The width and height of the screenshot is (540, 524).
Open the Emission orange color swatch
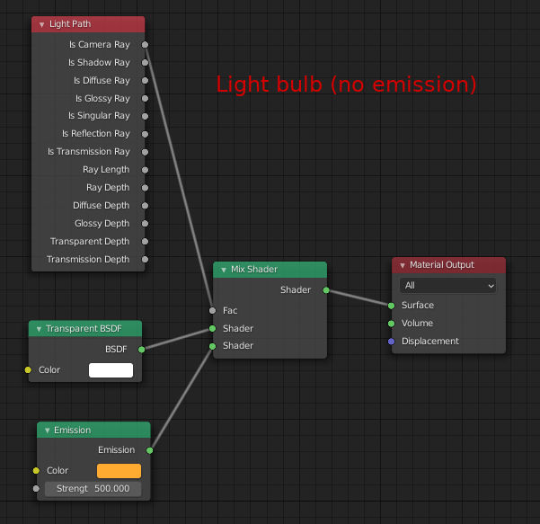click(119, 471)
